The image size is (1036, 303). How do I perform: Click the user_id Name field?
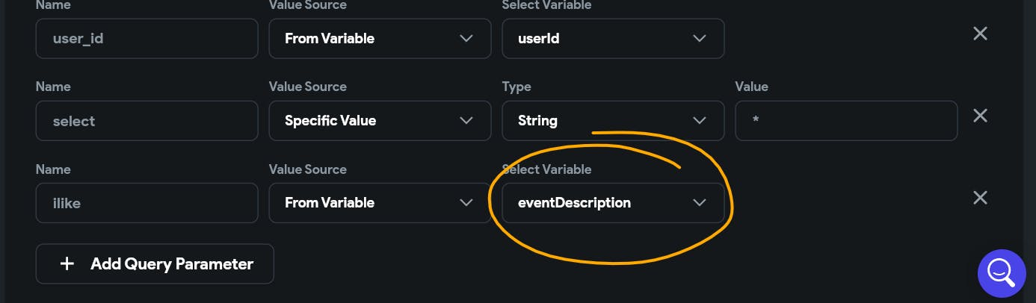(147, 38)
